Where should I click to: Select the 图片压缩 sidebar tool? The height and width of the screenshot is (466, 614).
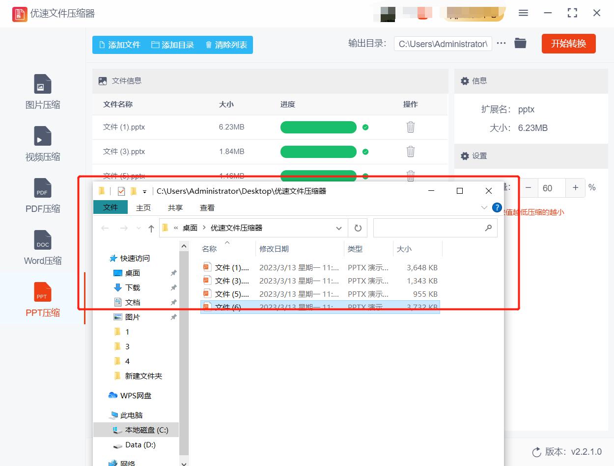pos(42,92)
